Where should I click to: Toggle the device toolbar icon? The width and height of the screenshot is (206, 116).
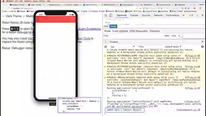coord(110,15)
